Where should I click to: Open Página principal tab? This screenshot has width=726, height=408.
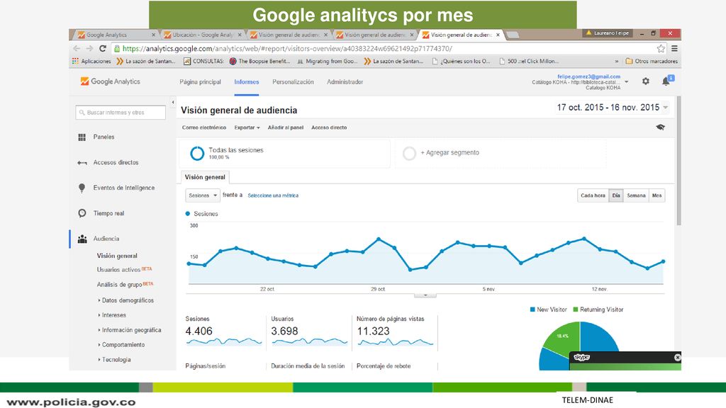pos(200,82)
